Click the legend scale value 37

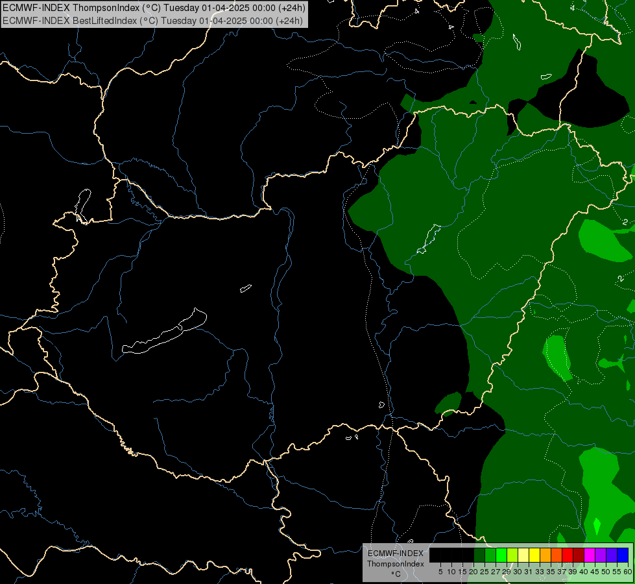(562, 572)
